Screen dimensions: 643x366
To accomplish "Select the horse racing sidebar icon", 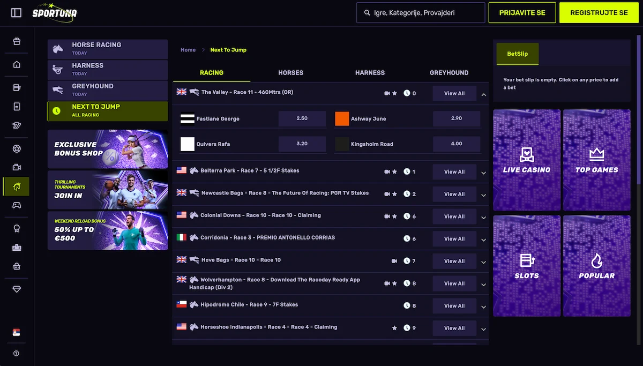I will (17, 186).
